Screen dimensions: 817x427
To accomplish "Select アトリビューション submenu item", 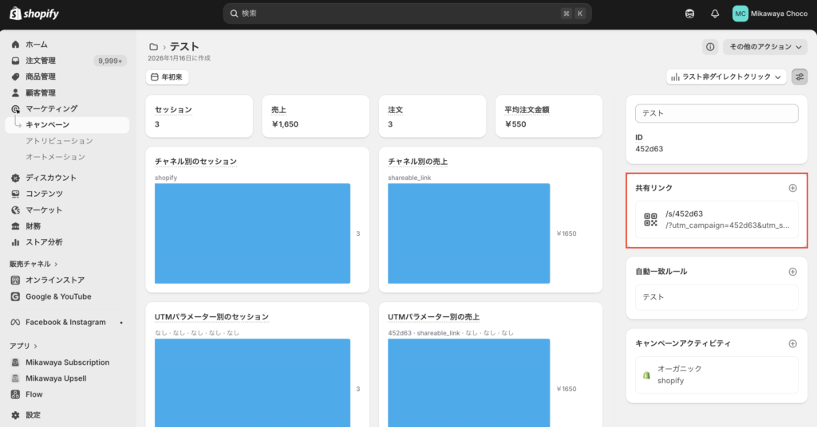I will pyautogui.click(x=61, y=141).
